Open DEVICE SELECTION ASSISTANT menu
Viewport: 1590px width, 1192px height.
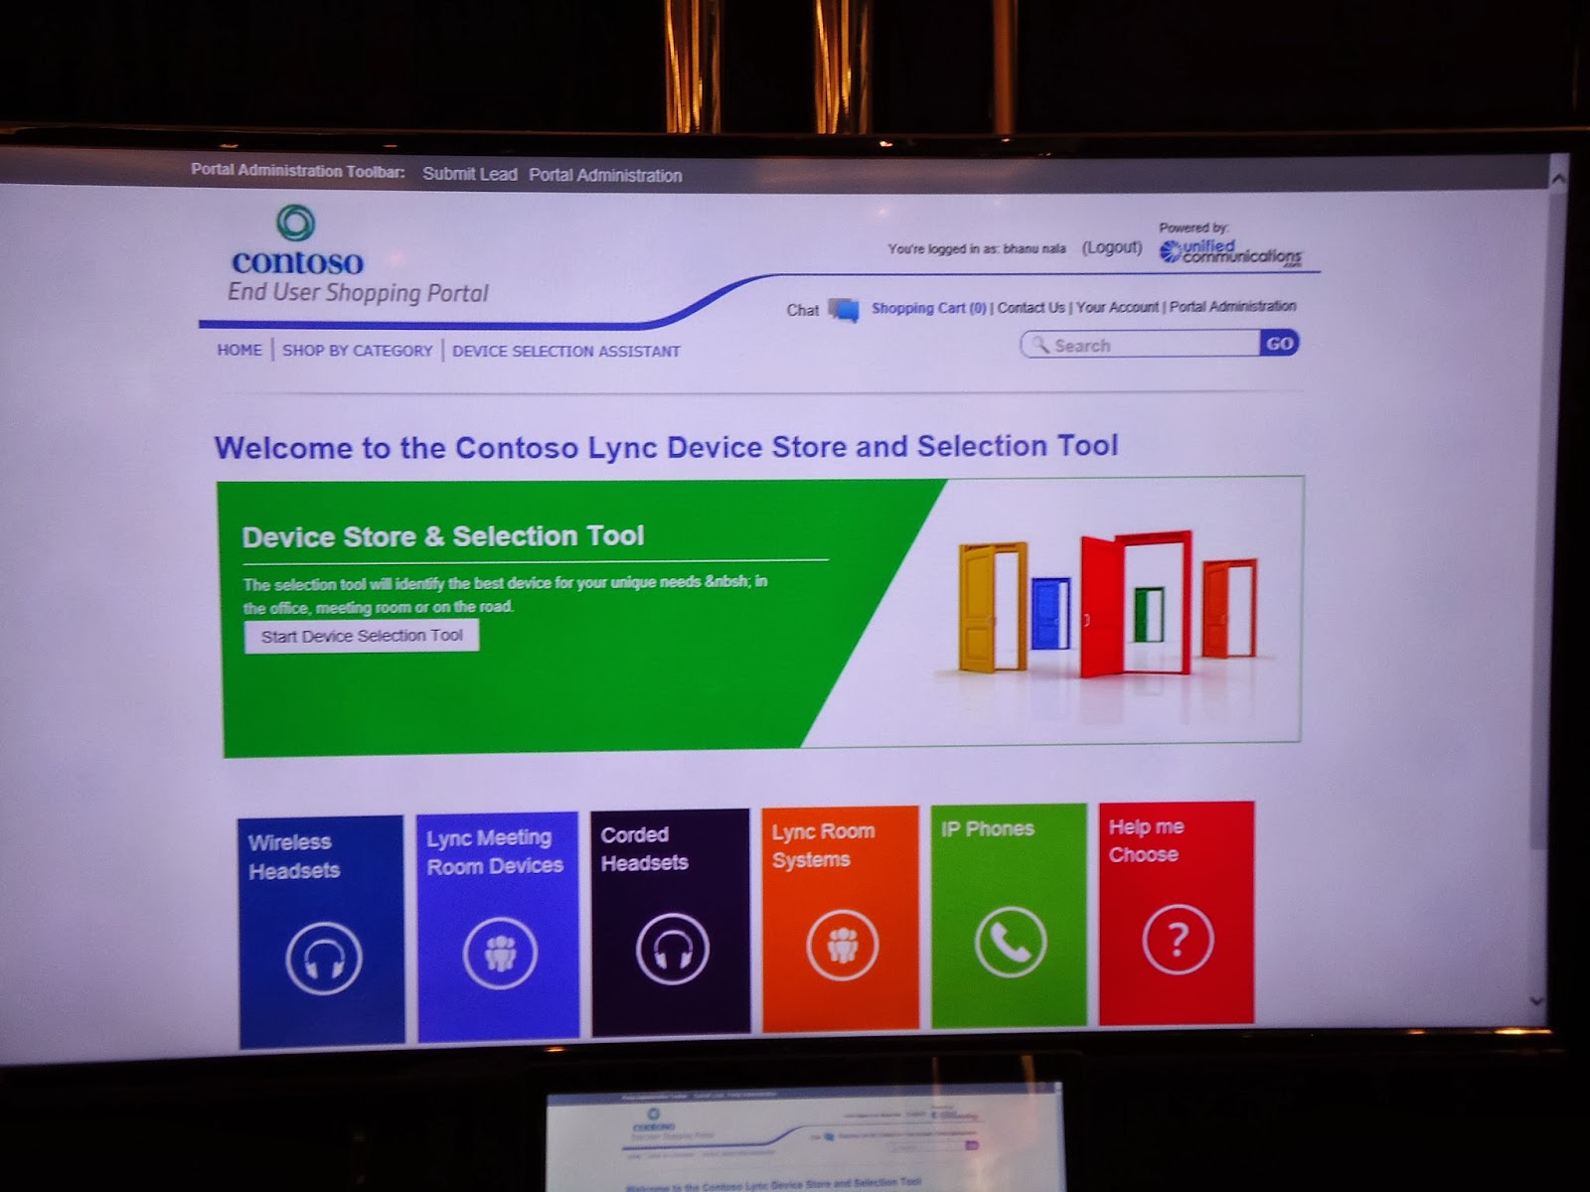(566, 351)
